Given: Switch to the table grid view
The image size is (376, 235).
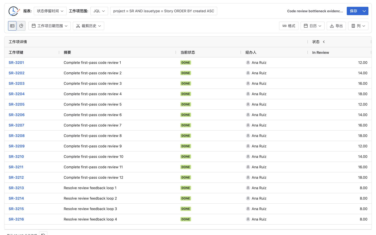Looking at the screenshot, I should tap(12, 26).
